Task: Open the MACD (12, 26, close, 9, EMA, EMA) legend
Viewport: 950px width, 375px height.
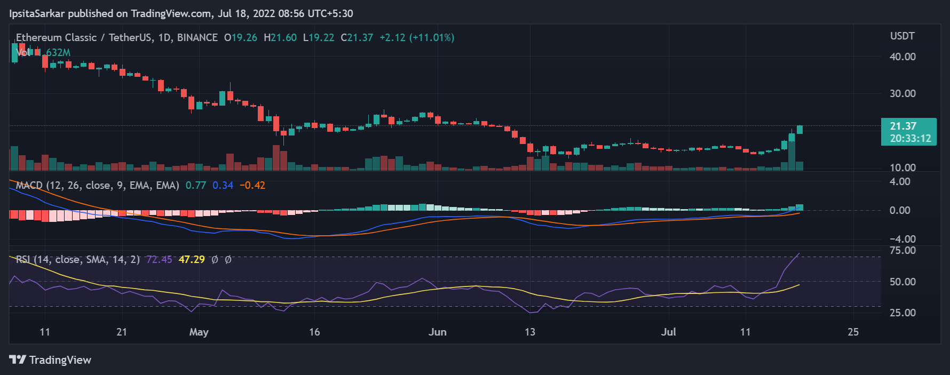Action: click(98, 185)
